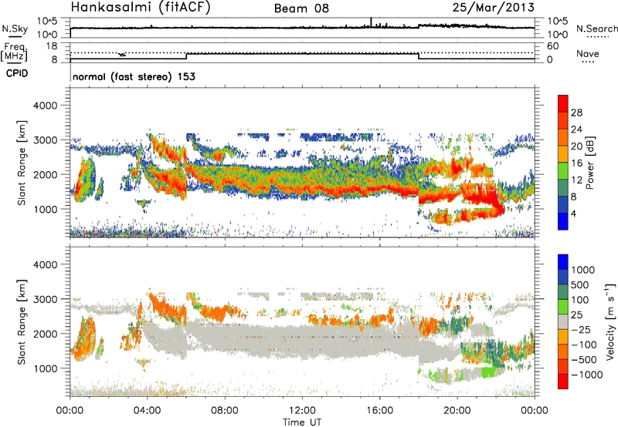This screenshot has width=618, height=427.
Task: Click the 'N.Sky' axis label
Action: pos(15,29)
